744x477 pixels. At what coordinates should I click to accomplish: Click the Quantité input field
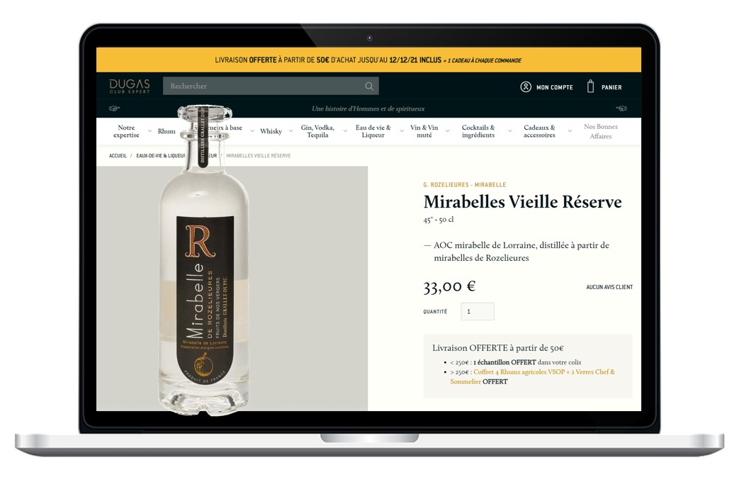click(478, 311)
